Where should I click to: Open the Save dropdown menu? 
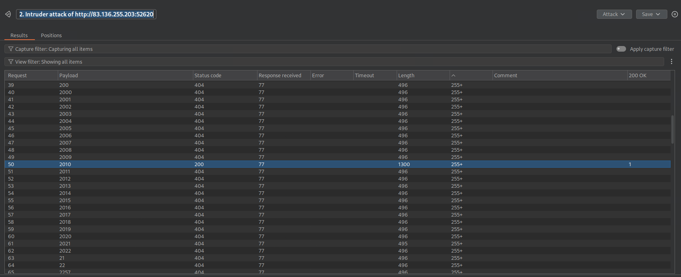651,14
